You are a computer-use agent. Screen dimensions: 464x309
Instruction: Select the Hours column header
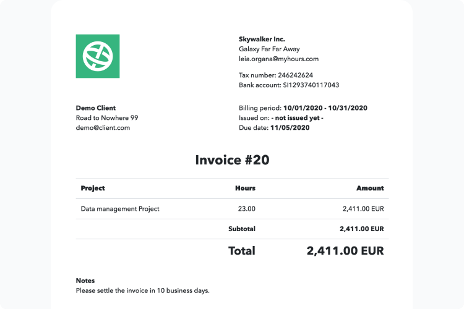click(245, 188)
